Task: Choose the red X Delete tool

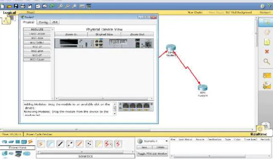Action: click(267, 51)
